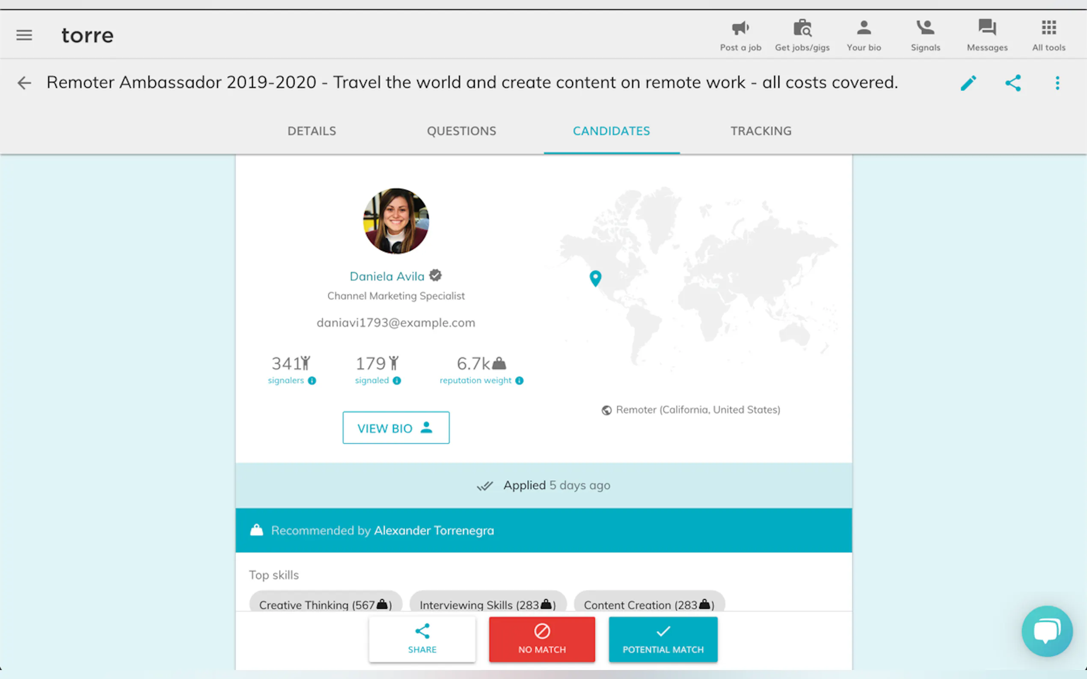
Task: Switch to the Questions tab
Action: pyautogui.click(x=461, y=131)
